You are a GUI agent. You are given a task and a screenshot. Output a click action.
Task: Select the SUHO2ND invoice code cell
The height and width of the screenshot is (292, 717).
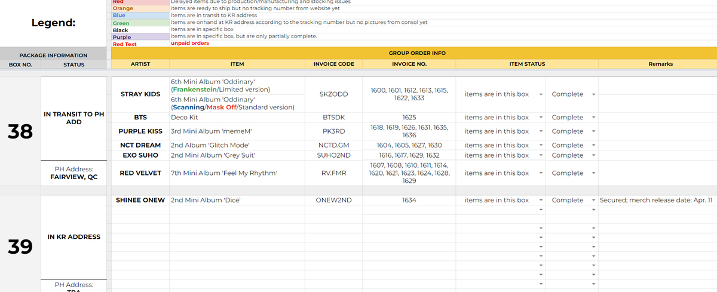[x=333, y=155]
